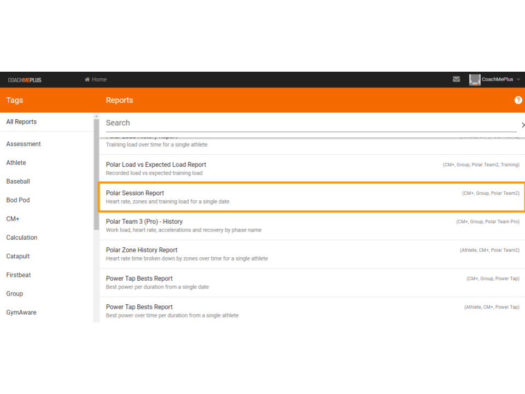Image resolution: width=525 pixels, height=394 pixels.
Task: Click 'Heart rate, zones and training load' description
Action: (x=168, y=201)
